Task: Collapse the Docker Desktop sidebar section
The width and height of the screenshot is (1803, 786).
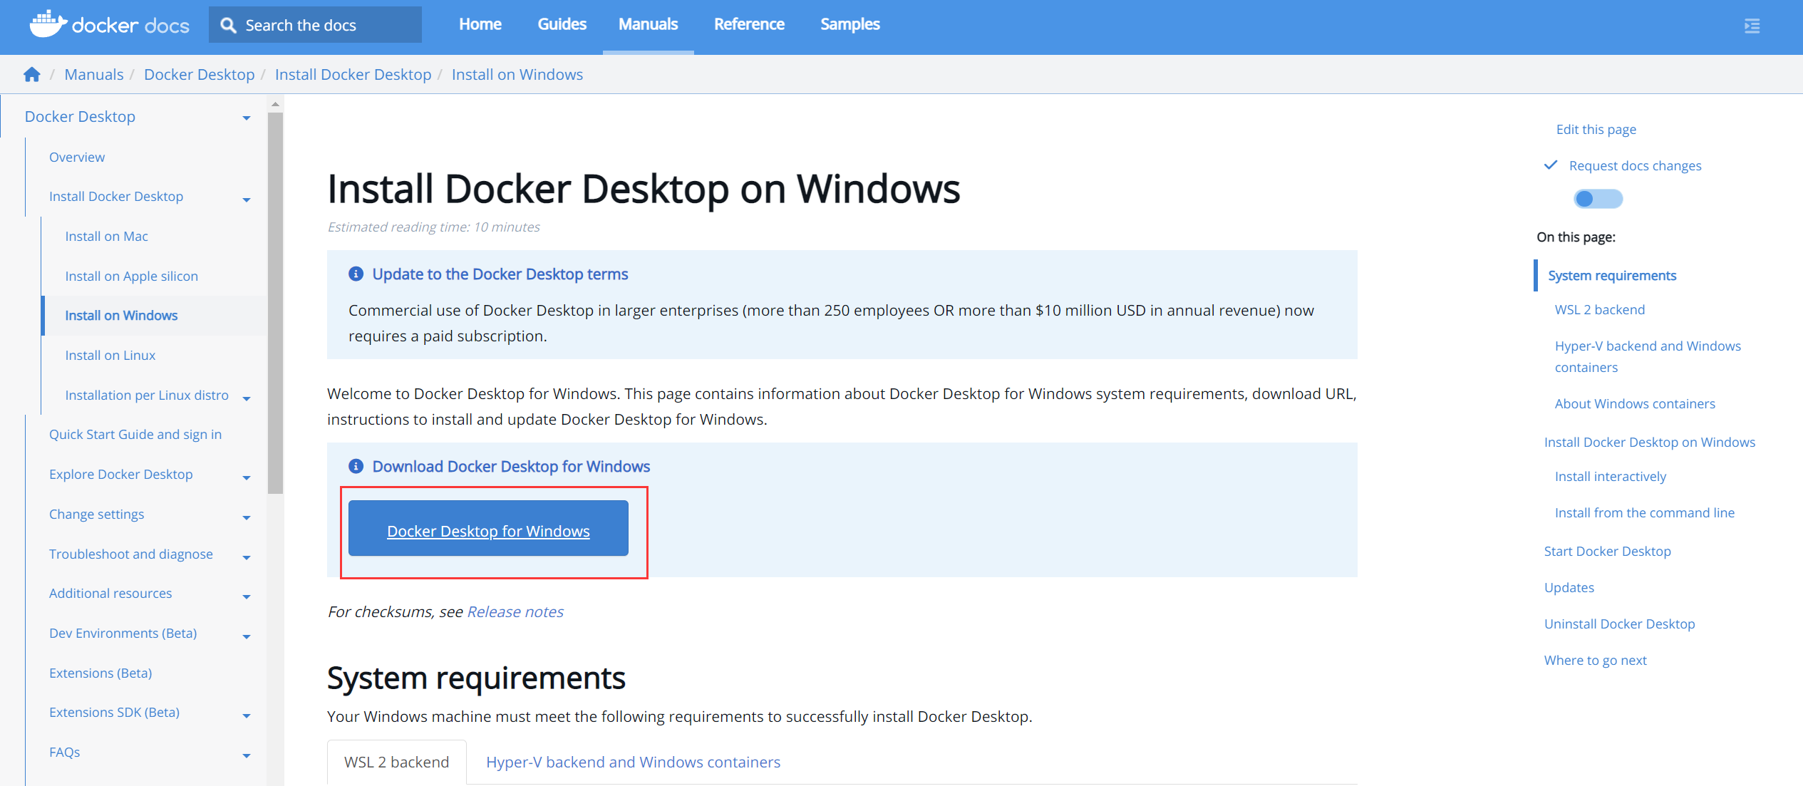Action: [247, 118]
